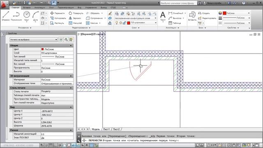Click the Вставить block insert icon
263x148 pixels.
[192, 16]
